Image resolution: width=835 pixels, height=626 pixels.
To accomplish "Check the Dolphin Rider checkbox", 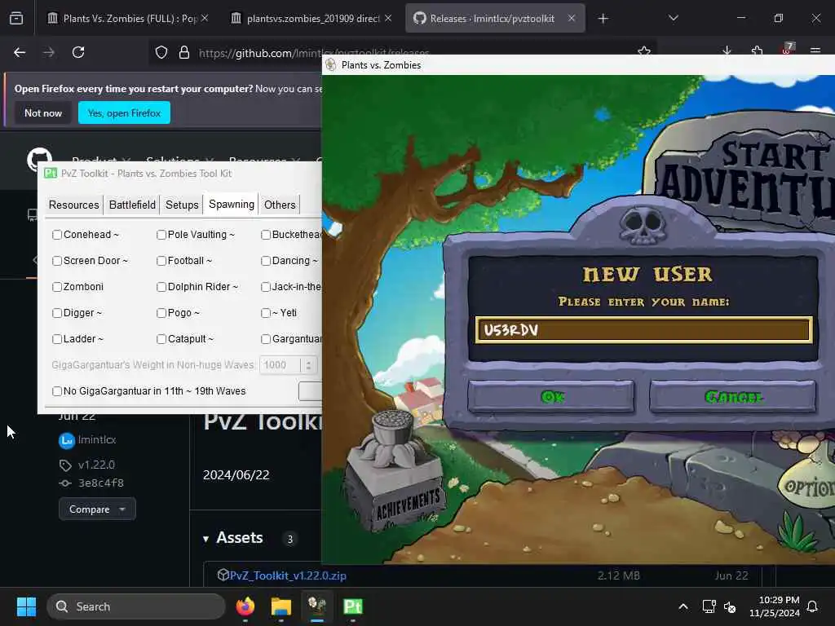I will (x=161, y=287).
